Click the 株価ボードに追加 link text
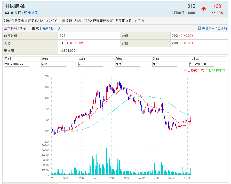 (214, 29)
